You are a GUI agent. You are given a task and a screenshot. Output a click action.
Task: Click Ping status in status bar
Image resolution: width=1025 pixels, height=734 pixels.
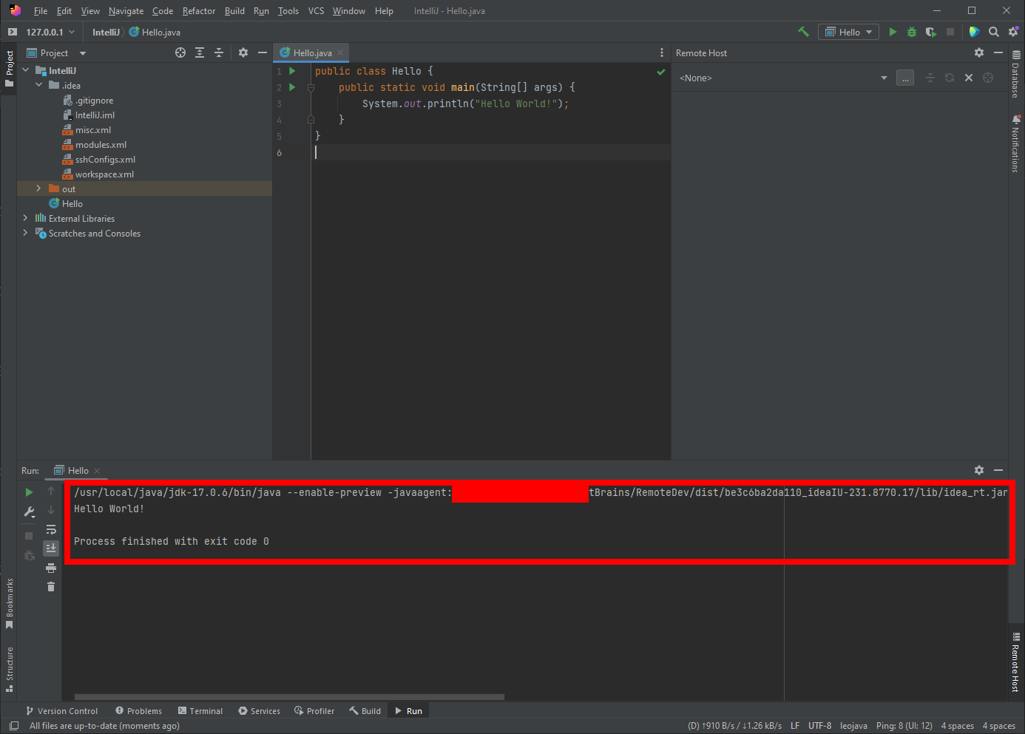tap(904, 725)
